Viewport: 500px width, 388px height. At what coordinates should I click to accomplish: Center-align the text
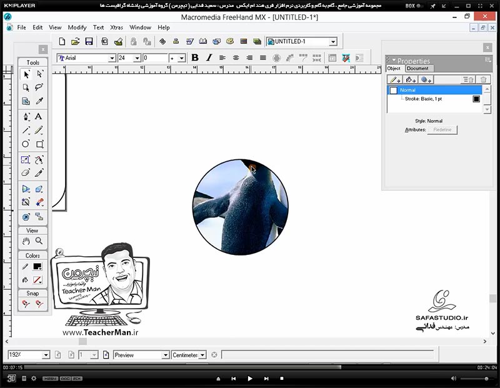point(236,57)
